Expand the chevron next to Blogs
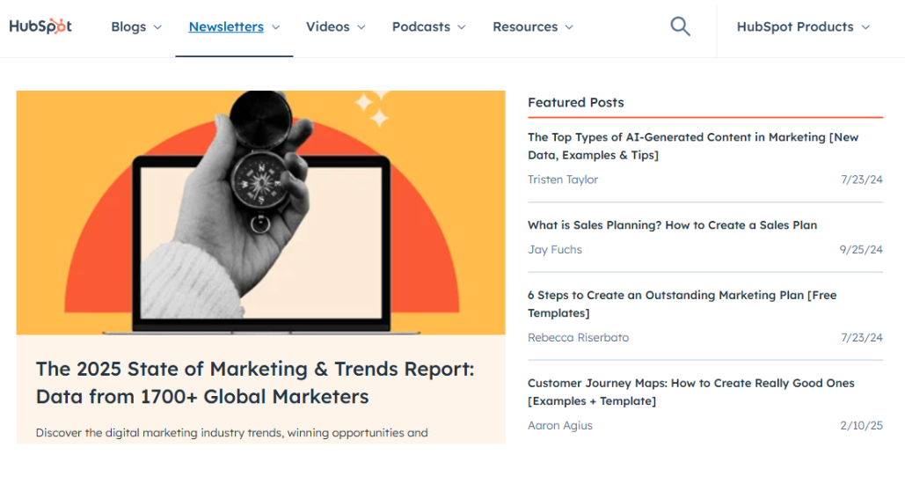Viewport: 905px width, 484px height. click(x=157, y=27)
